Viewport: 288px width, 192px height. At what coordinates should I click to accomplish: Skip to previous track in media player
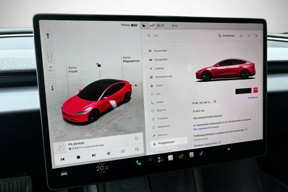(x=63, y=159)
